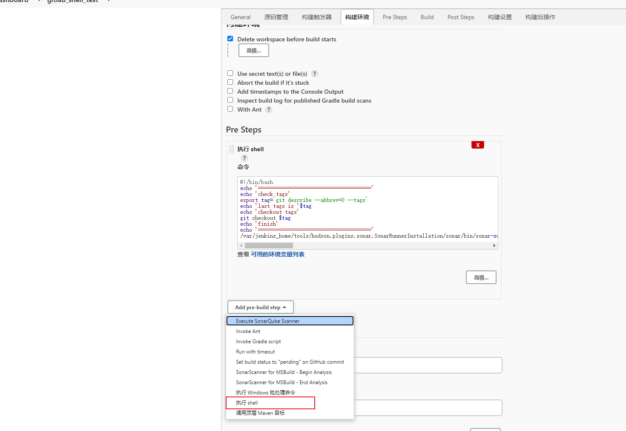The image size is (626, 431).
Task: Choose Execute SonarQube Scanner from menu
Action: [x=290, y=321]
